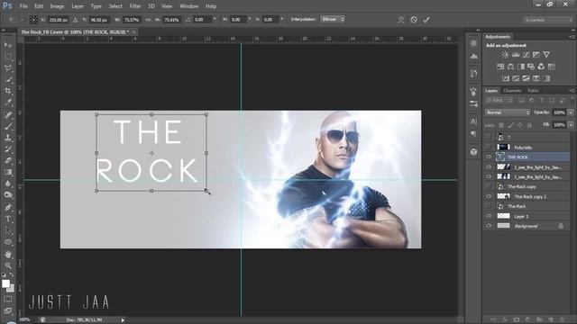Switch to the Channels tab
Screen dimensions: 577x324
[512, 90]
